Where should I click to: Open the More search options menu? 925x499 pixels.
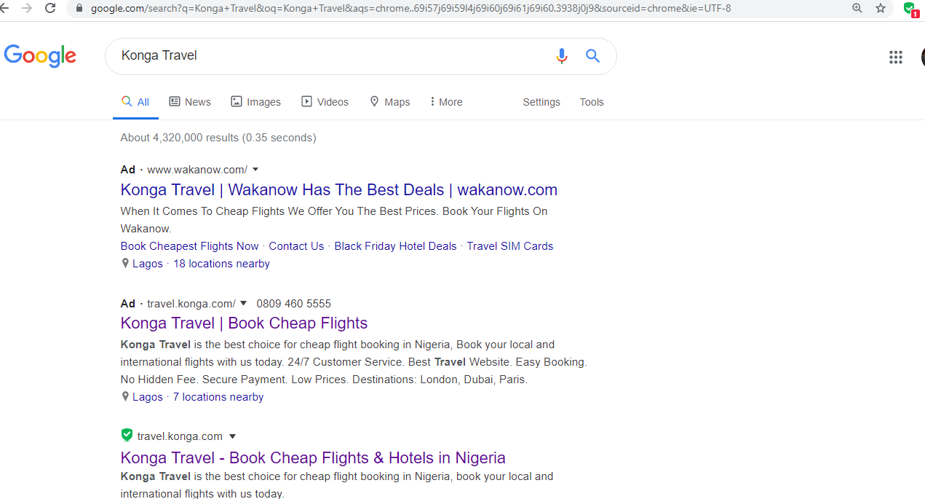(446, 102)
